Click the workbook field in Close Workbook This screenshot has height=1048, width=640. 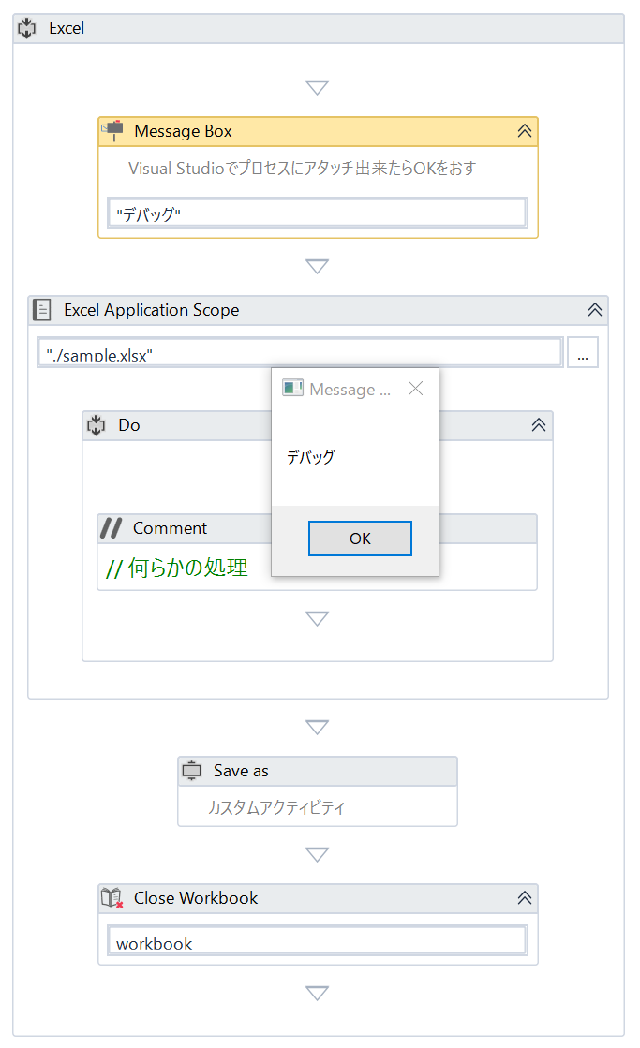coord(318,941)
